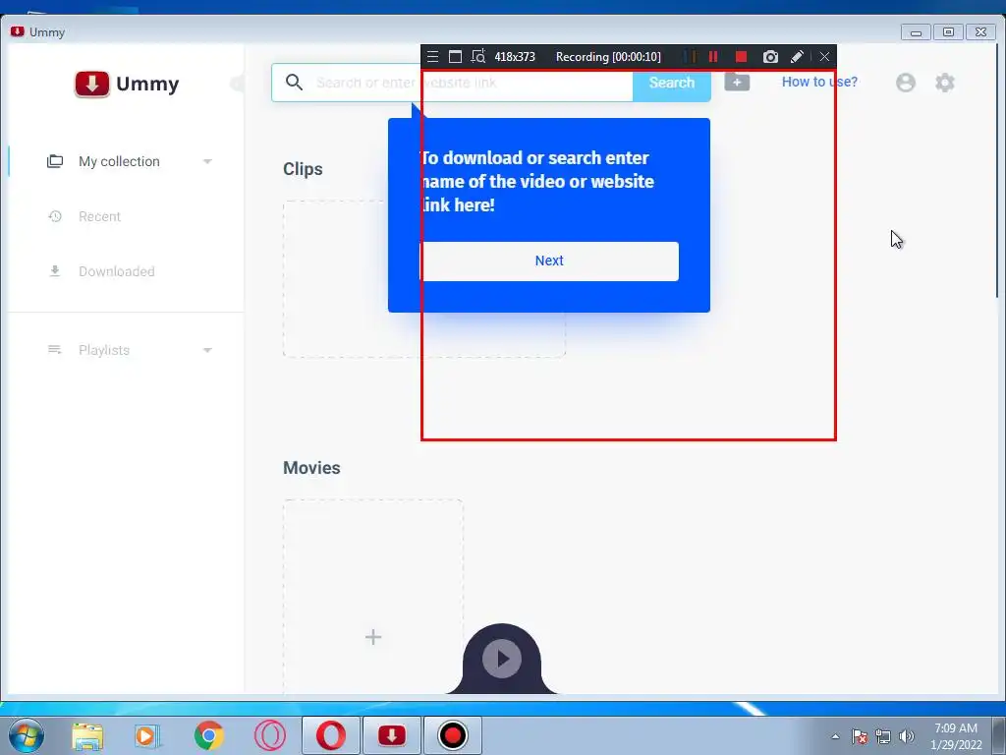This screenshot has width=1006, height=755.
Task: Open File Explorer from the taskbar
Action: tap(87, 735)
